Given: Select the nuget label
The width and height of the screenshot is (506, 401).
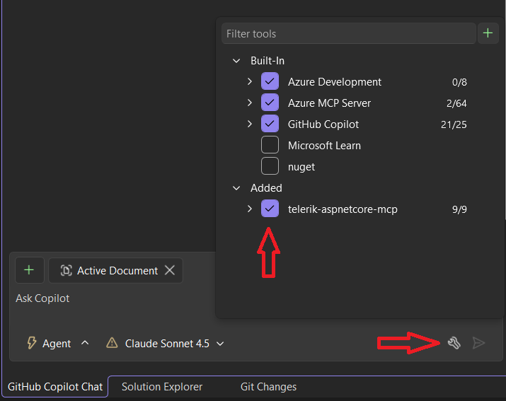Looking at the screenshot, I should point(301,167).
